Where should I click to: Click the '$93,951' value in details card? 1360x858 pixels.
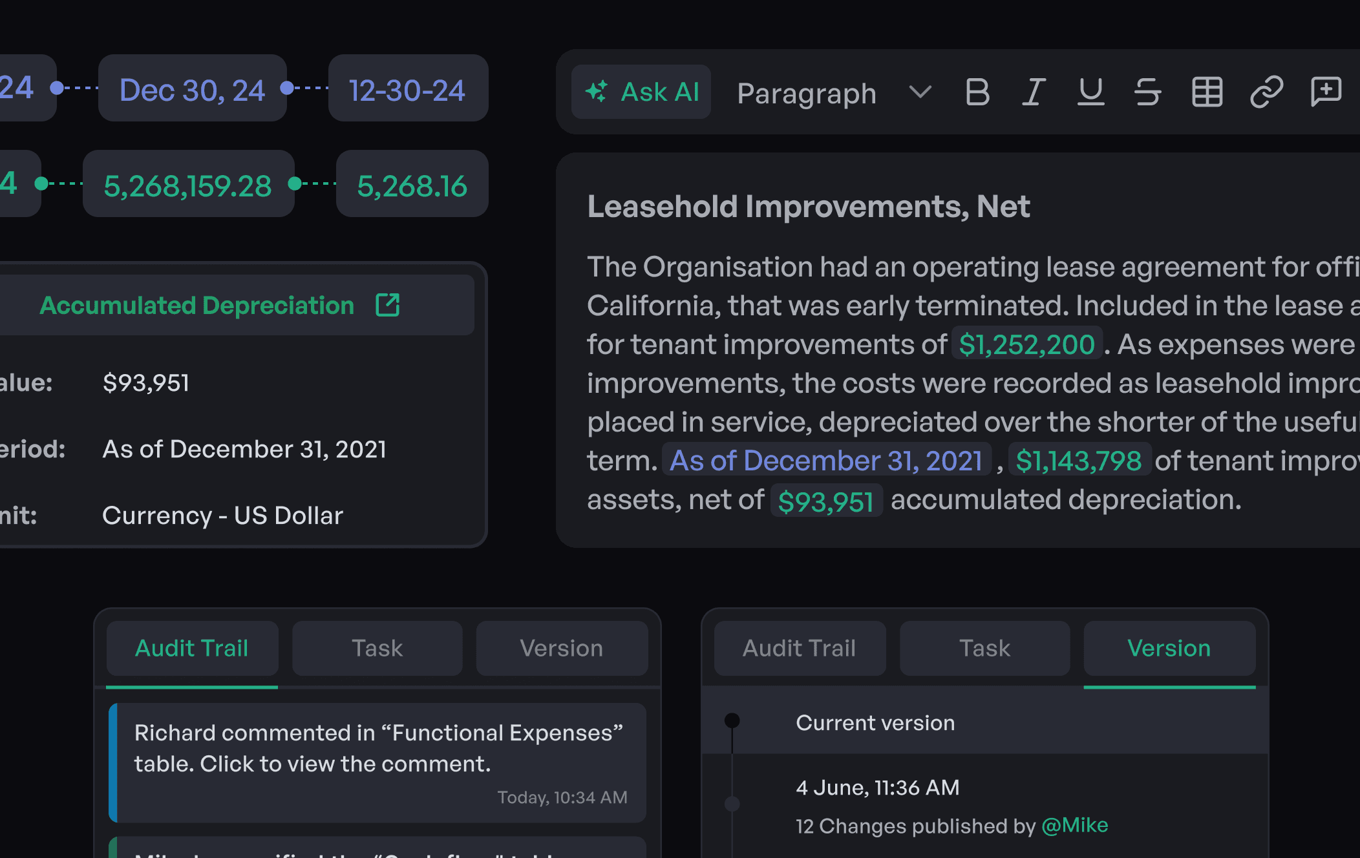pos(146,382)
